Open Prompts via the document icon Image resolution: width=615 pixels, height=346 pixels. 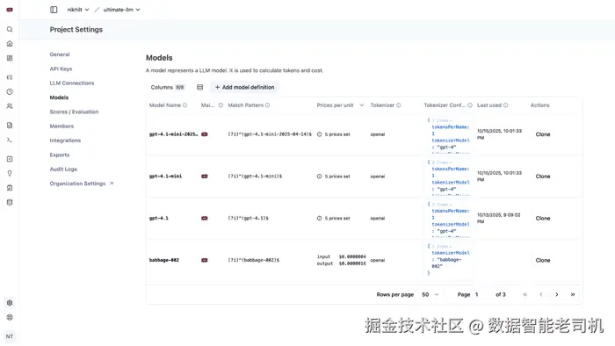pos(10,126)
